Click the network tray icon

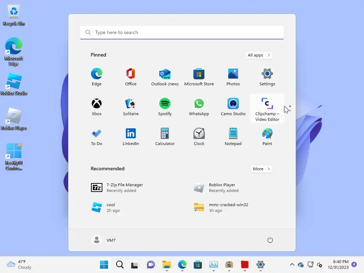click(310, 264)
